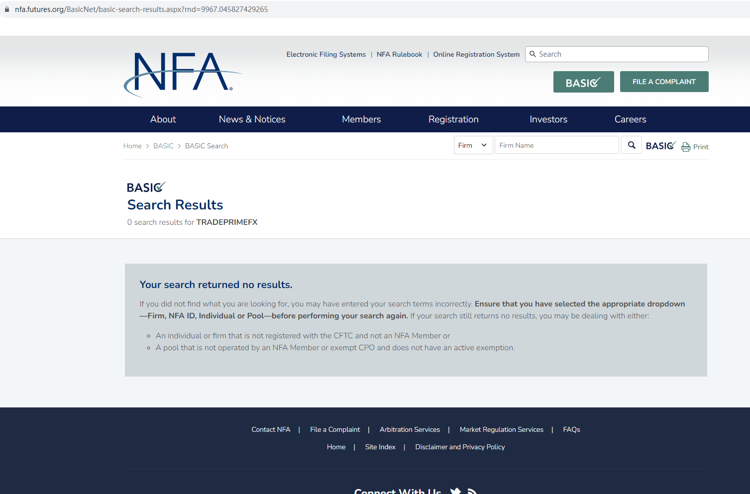
Task: Open the Registration menu
Action: (453, 119)
